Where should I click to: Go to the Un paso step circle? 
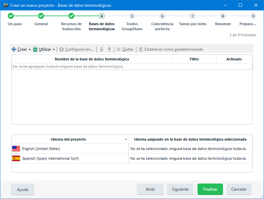pyautogui.click(x=11, y=16)
